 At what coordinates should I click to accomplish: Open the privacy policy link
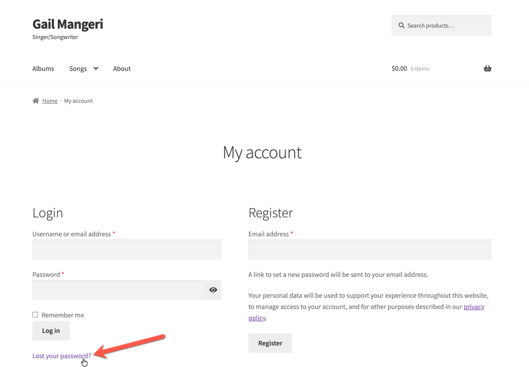(474, 307)
